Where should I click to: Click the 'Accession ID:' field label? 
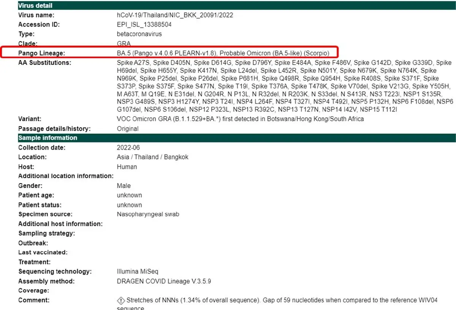[39, 25]
